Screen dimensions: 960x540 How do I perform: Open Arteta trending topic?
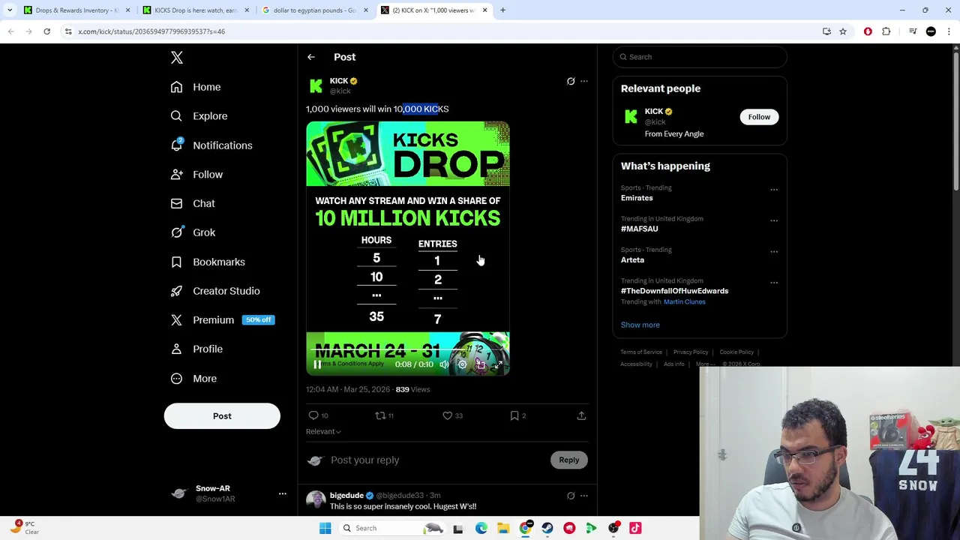coord(632,260)
